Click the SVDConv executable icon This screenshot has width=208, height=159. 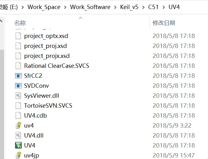[x=18, y=86]
